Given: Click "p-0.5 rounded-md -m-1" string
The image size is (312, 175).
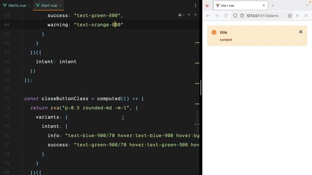Looking at the screenshot, I should (x=96, y=108).
